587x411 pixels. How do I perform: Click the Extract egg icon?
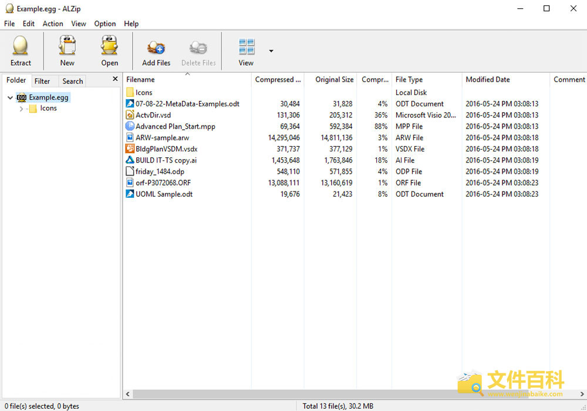[20, 46]
